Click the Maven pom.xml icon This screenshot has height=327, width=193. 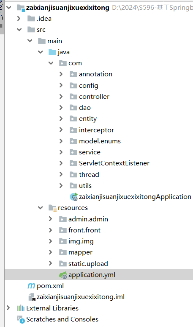(x=31, y=286)
